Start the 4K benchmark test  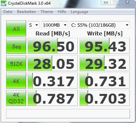(x=16, y=81)
